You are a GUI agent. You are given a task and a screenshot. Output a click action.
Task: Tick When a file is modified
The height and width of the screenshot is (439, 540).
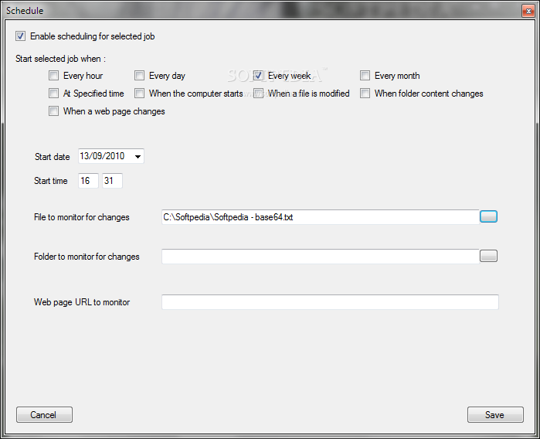tap(258, 94)
